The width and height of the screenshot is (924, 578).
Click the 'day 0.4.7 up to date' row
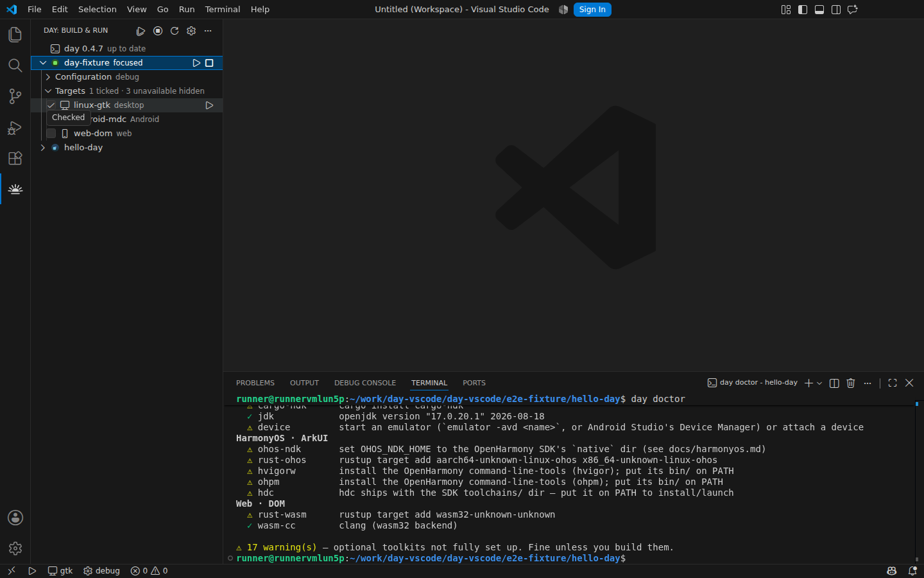click(127, 49)
